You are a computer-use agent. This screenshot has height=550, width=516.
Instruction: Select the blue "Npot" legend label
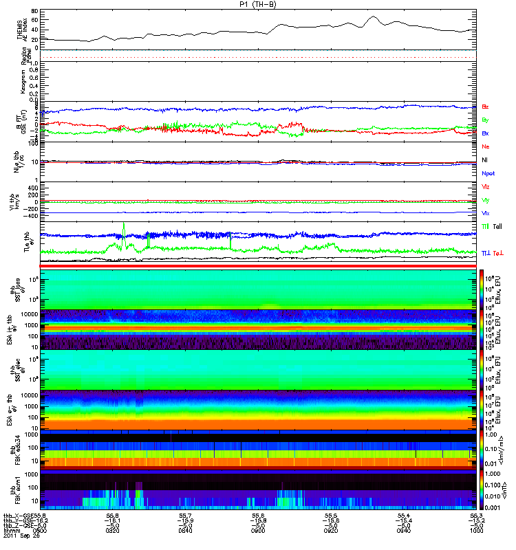[488, 173]
